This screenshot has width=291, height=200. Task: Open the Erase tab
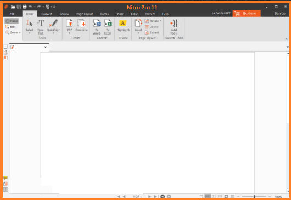pos(135,14)
